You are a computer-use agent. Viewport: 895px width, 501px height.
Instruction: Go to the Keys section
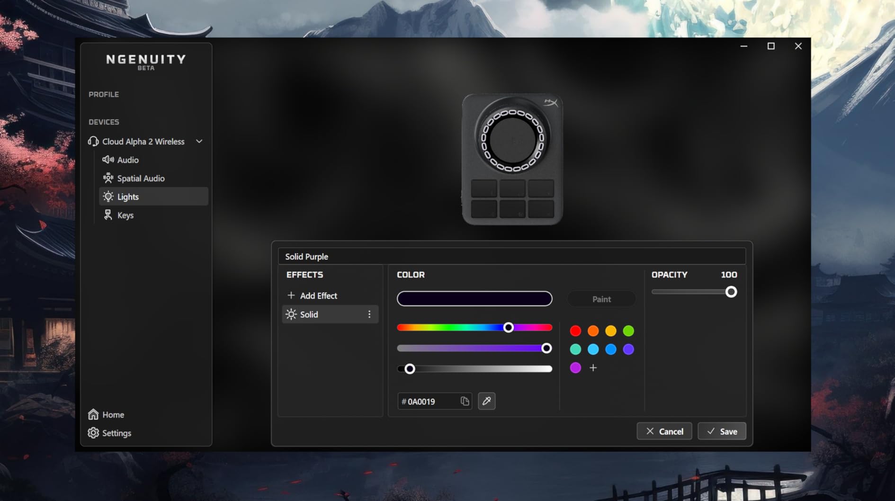coord(154,215)
